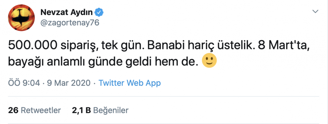Open the Twitter Web App source link
Image resolution: width=328 pixels, height=124 pixels.
coord(130,83)
